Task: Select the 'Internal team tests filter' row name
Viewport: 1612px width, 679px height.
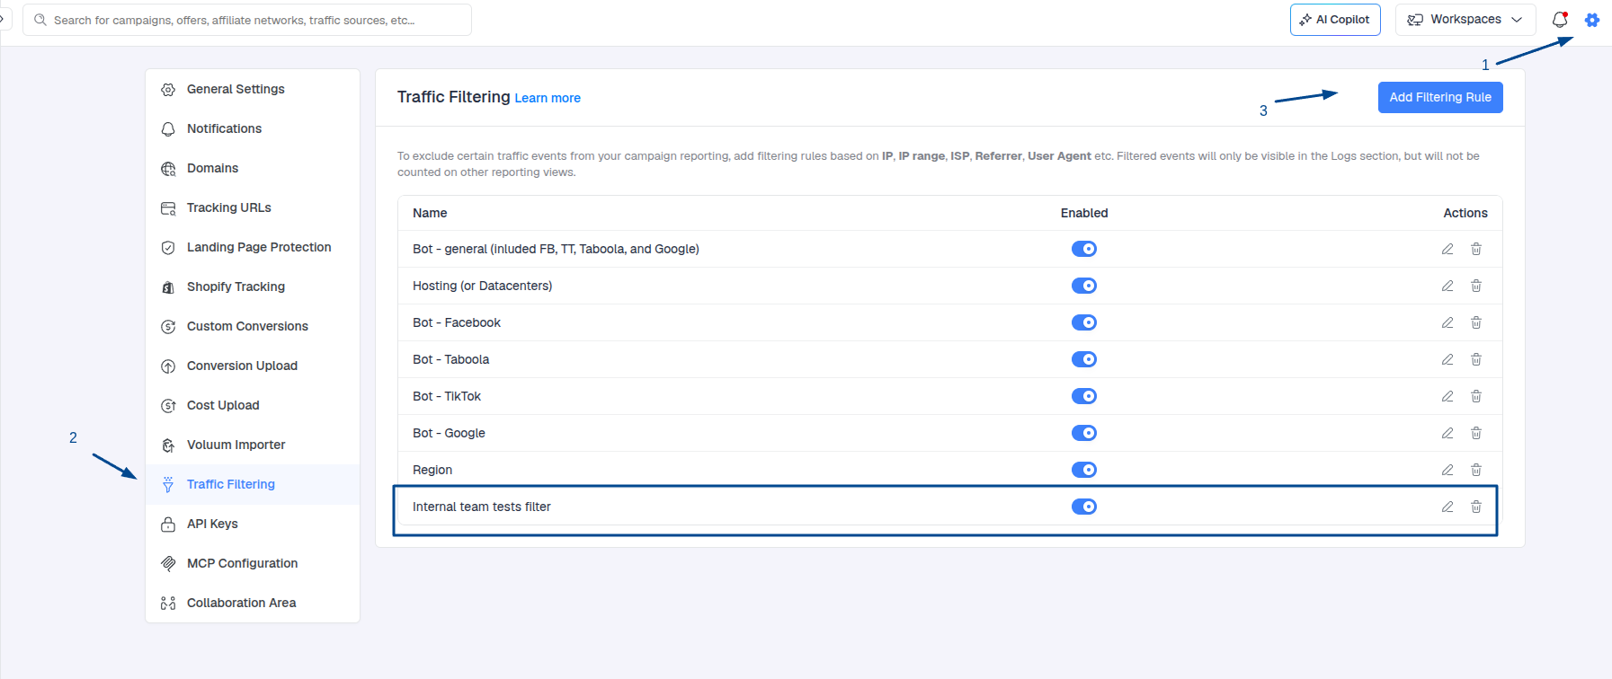Action: pos(482,507)
